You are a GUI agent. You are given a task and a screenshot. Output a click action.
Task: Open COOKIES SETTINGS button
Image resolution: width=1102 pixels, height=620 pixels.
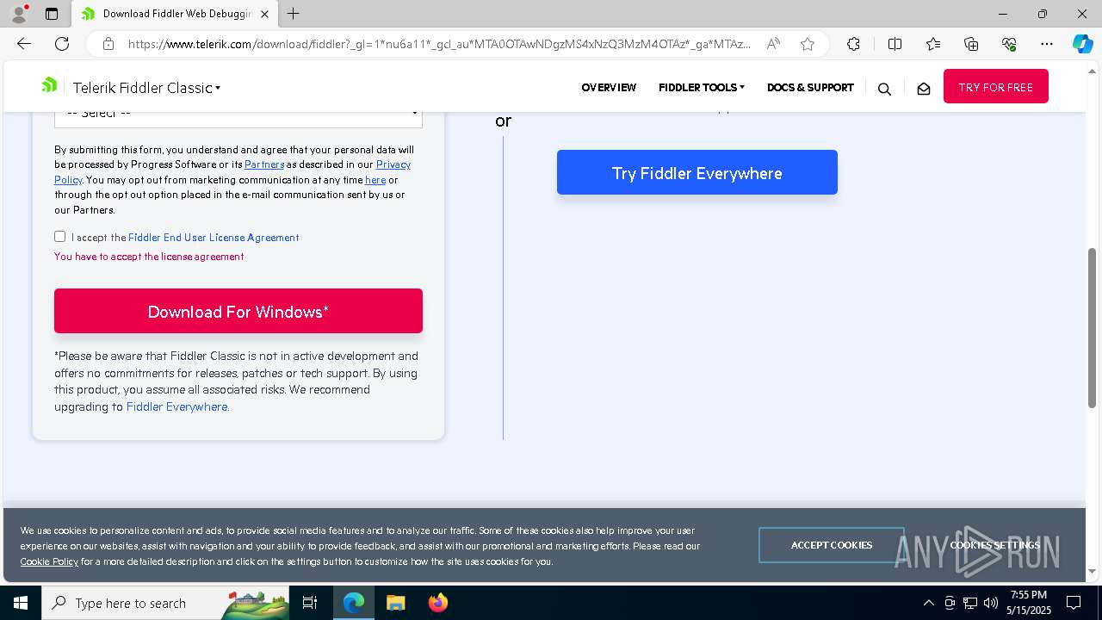coord(994,545)
